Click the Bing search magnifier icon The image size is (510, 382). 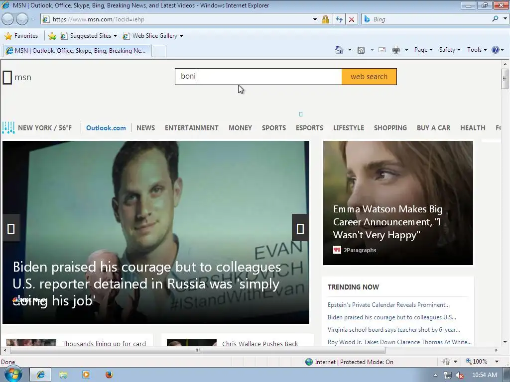pyautogui.click(x=495, y=19)
